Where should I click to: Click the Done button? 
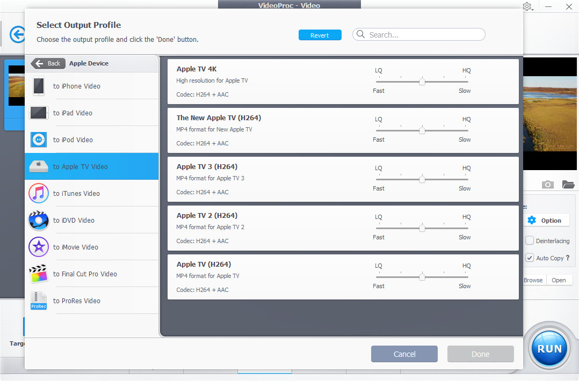(480, 354)
